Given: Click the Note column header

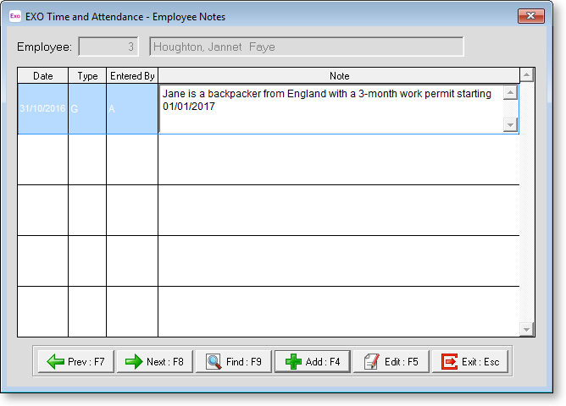Looking at the screenshot, I should [x=339, y=76].
